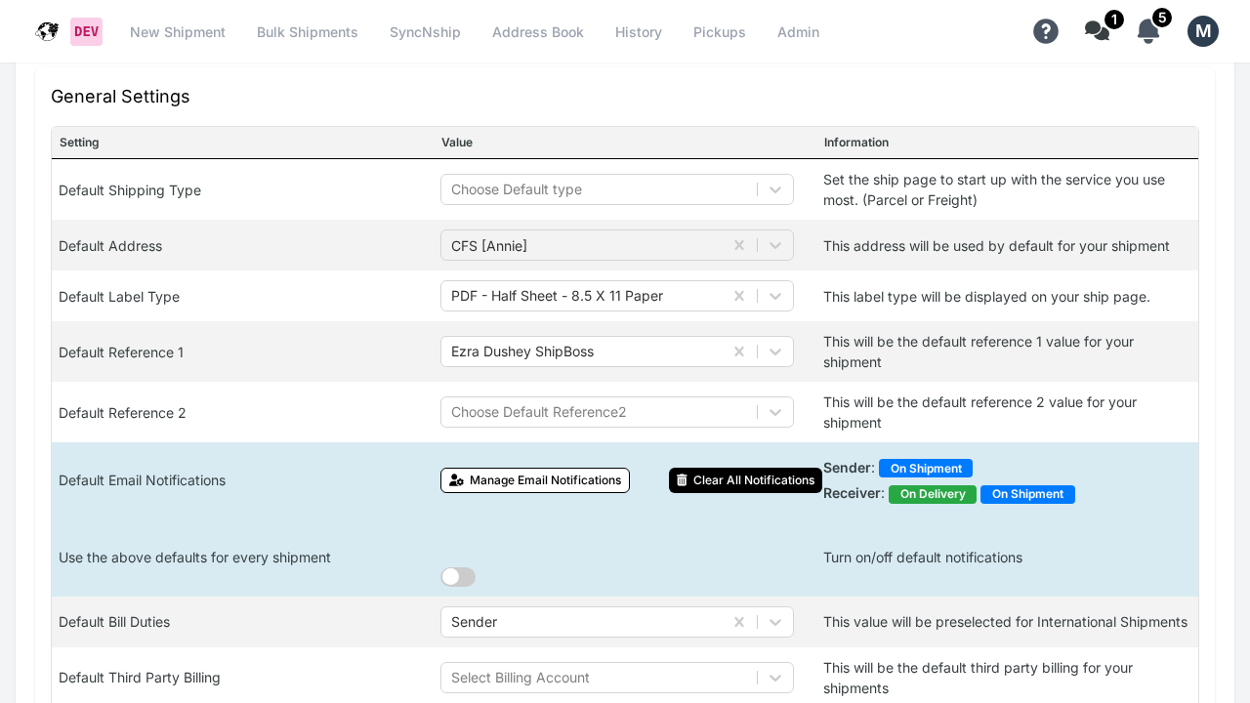1250x703 pixels.
Task: Clear the Ezra Dushey ShipBoss reference value
Action: [x=739, y=351]
